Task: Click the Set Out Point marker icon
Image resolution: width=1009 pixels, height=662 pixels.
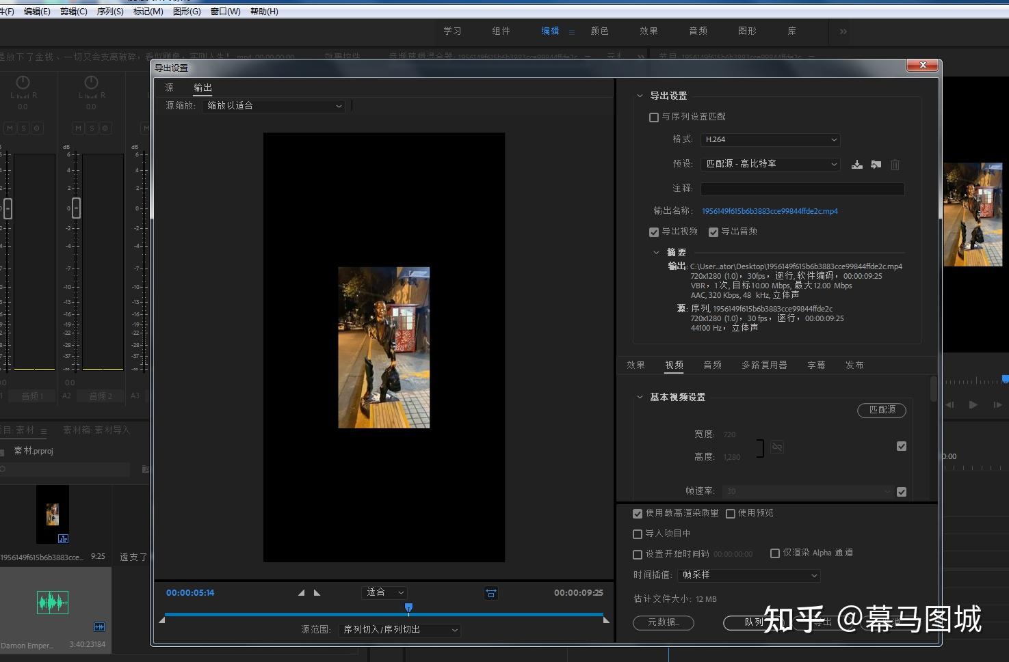Action: 317,593
